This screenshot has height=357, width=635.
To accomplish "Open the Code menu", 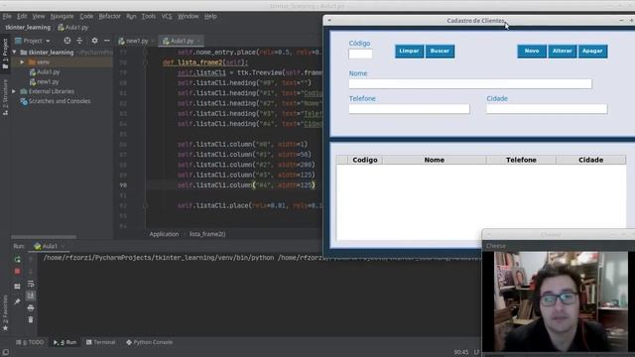I will coord(86,16).
